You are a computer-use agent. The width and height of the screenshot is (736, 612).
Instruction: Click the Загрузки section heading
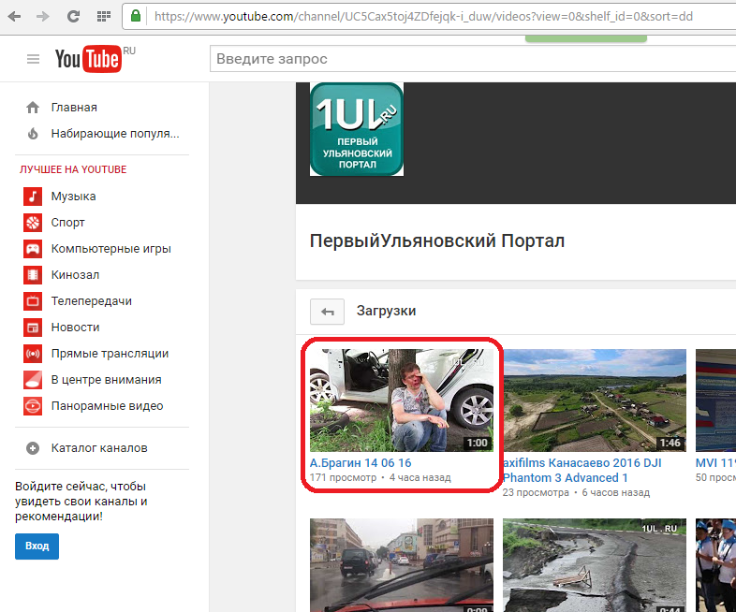[x=387, y=311]
